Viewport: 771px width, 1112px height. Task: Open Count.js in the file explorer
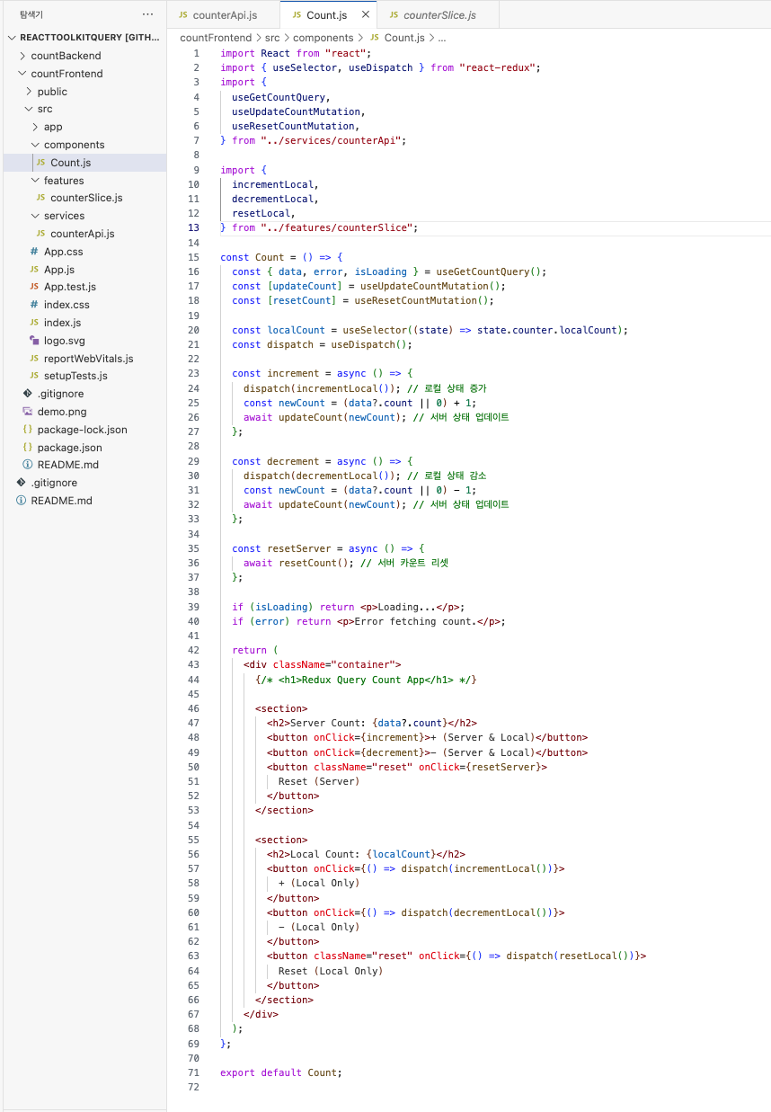84,163
